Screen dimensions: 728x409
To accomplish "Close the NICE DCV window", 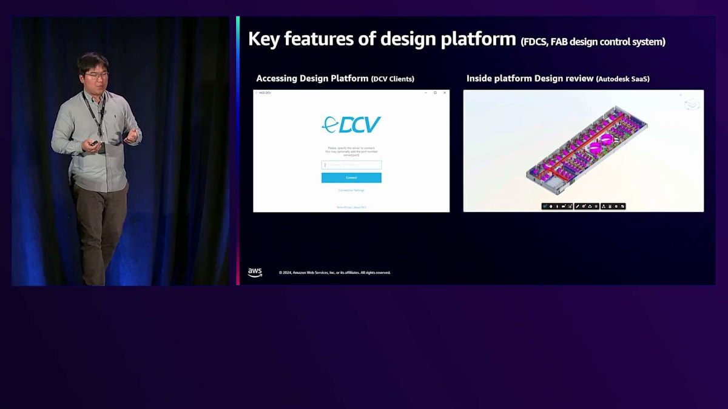I will (x=445, y=93).
